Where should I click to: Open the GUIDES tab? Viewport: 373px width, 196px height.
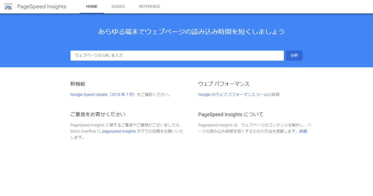(118, 7)
